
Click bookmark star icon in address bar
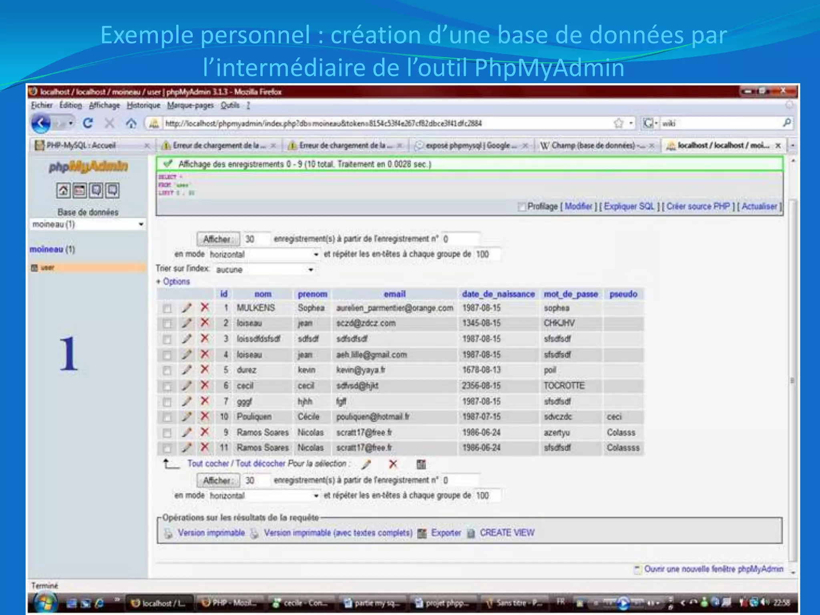(x=619, y=123)
